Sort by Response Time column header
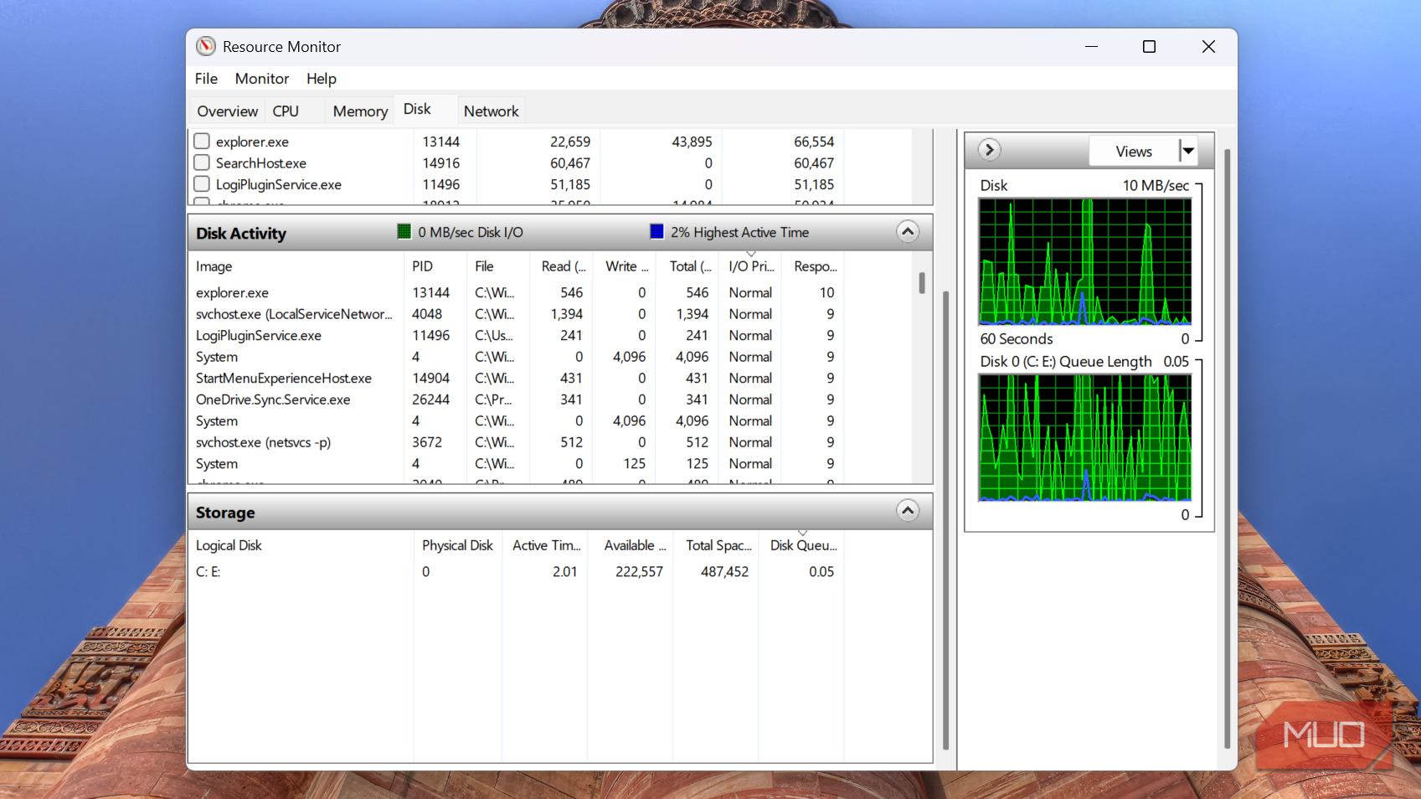Screen dimensions: 1421x799 click(x=814, y=266)
